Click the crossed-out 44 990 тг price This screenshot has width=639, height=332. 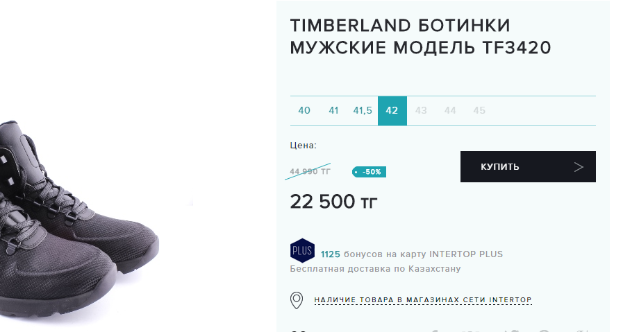(310, 172)
